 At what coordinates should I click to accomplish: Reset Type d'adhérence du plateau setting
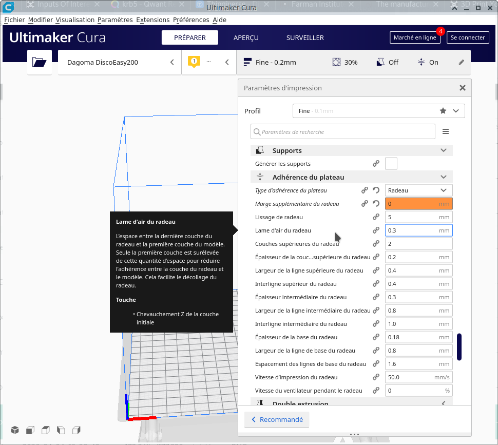(376, 190)
